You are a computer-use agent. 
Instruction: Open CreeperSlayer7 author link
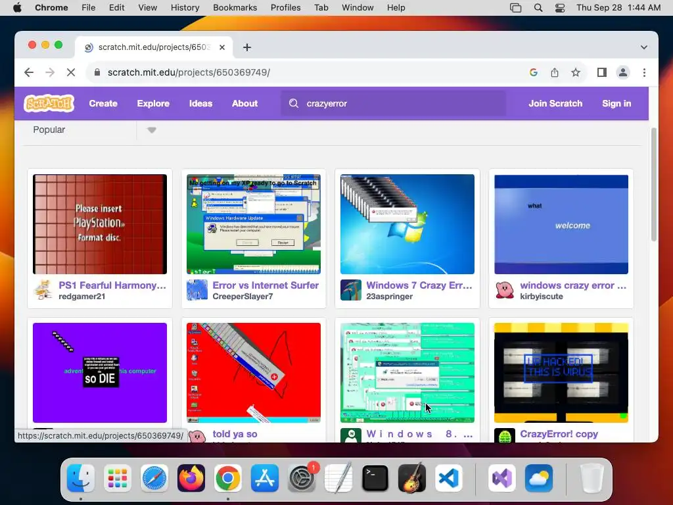243,297
